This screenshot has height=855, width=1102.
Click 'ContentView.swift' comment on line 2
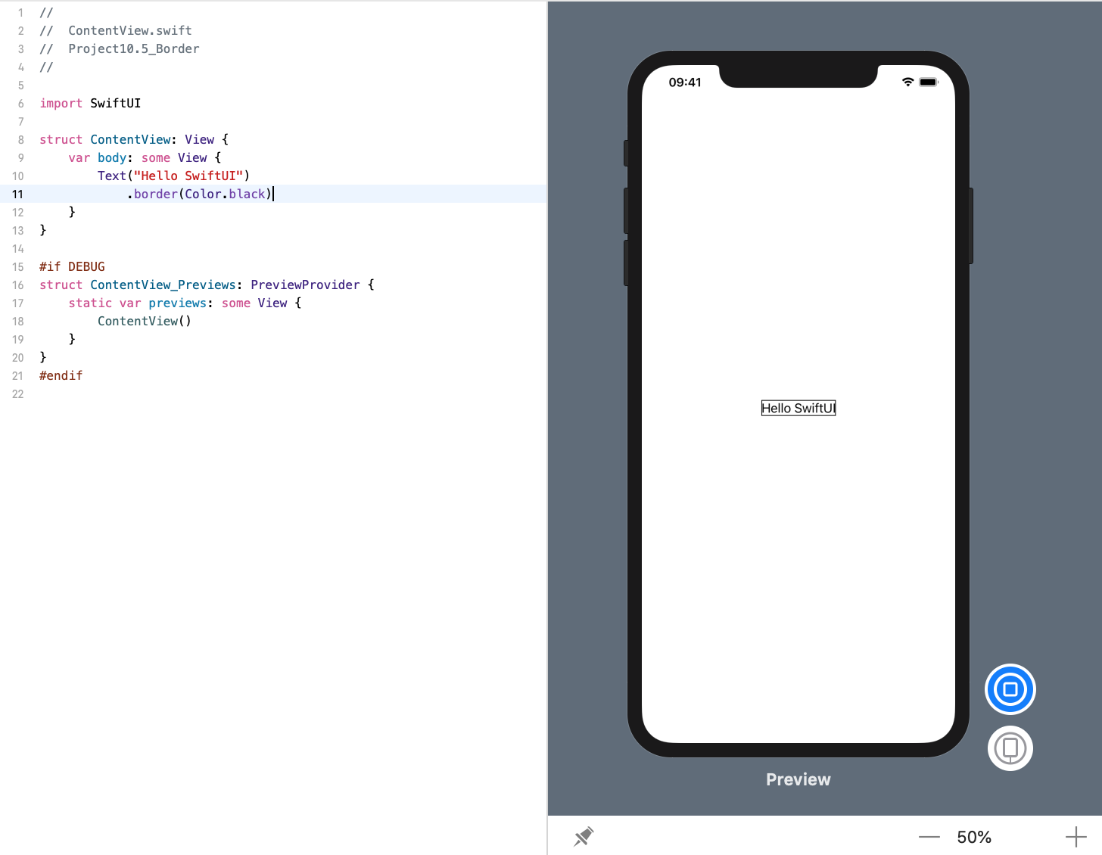tap(130, 30)
